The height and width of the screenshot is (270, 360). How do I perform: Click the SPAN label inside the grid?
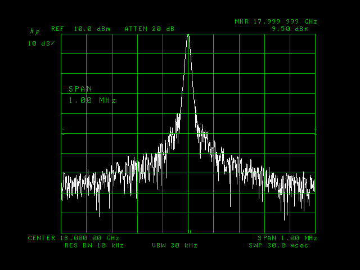click(80, 89)
